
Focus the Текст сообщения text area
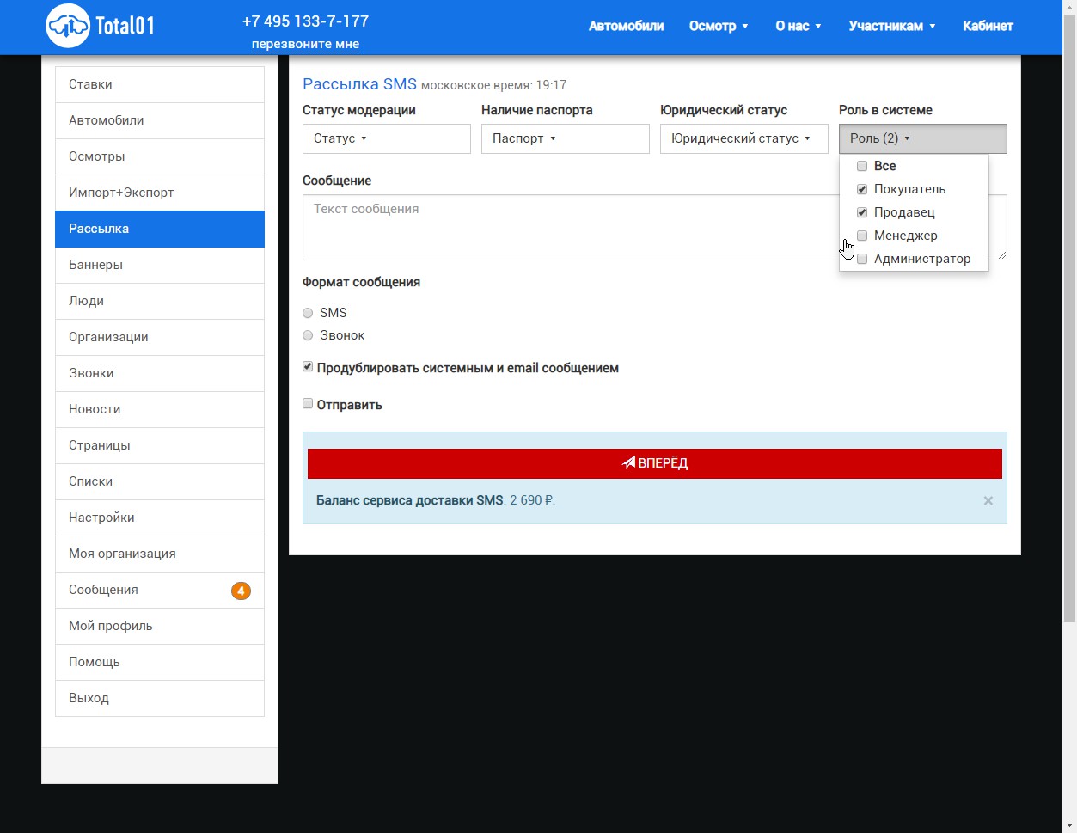pyautogui.click(x=655, y=227)
